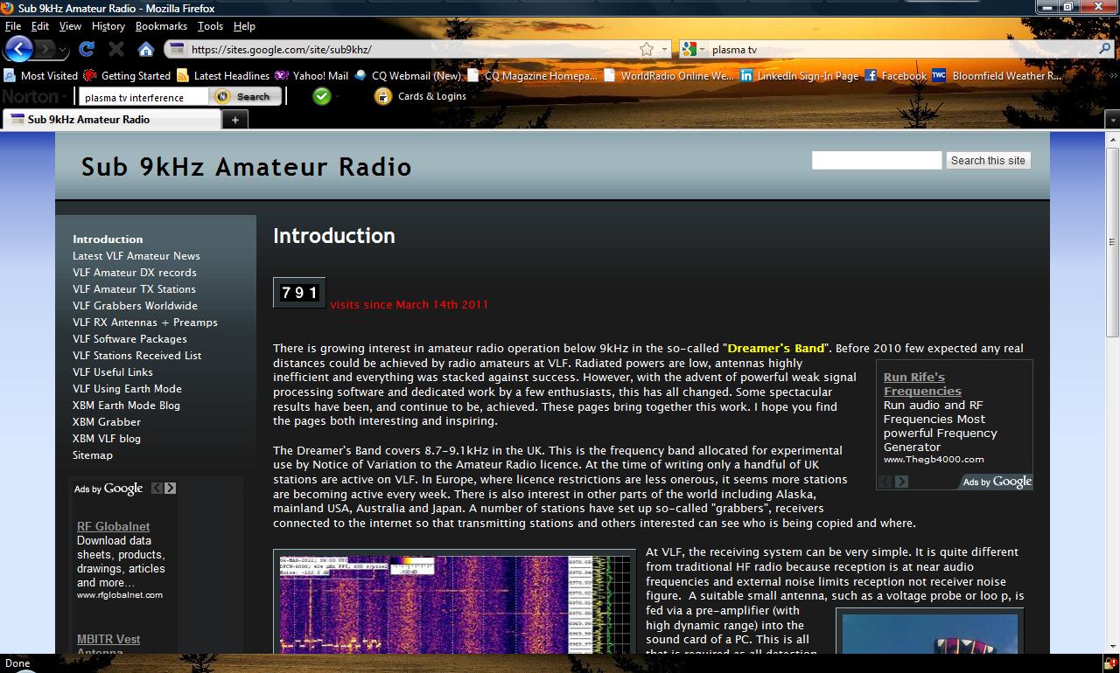Go to the Home page icon

click(x=146, y=50)
